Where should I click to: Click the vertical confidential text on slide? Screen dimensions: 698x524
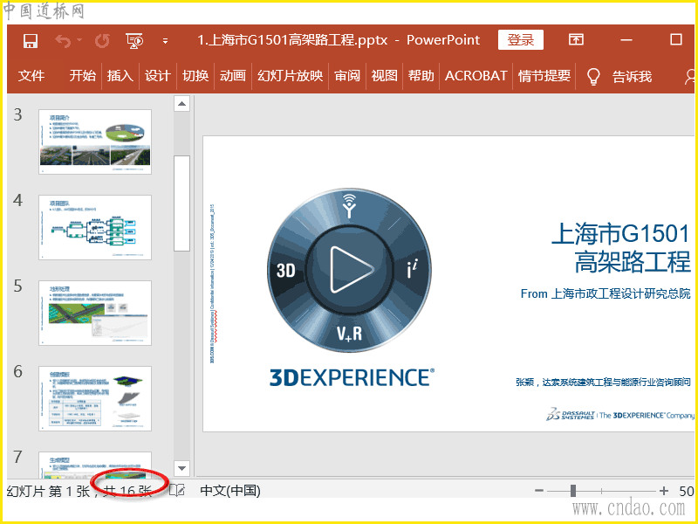[x=213, y=284]
